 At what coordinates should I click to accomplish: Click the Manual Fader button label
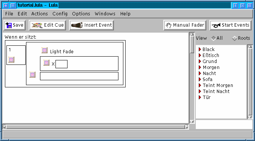(189, 25)
